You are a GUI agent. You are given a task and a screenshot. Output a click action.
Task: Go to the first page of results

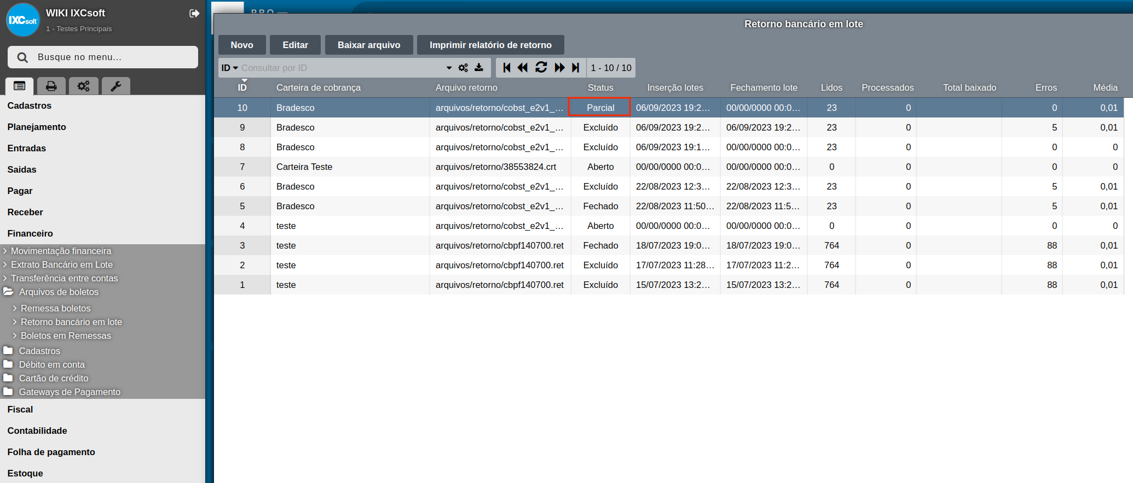click(x=507, y=67)
